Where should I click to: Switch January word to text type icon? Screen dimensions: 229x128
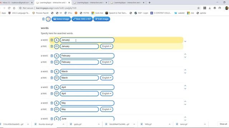(57, 40)
